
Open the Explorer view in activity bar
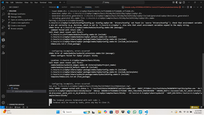[3, 8]
